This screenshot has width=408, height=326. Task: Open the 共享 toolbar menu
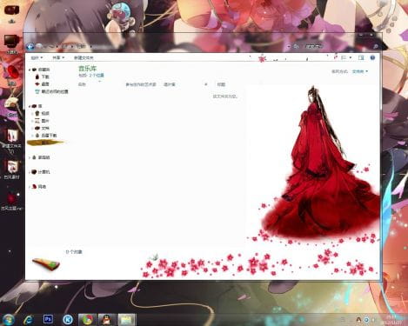[58, 57]
